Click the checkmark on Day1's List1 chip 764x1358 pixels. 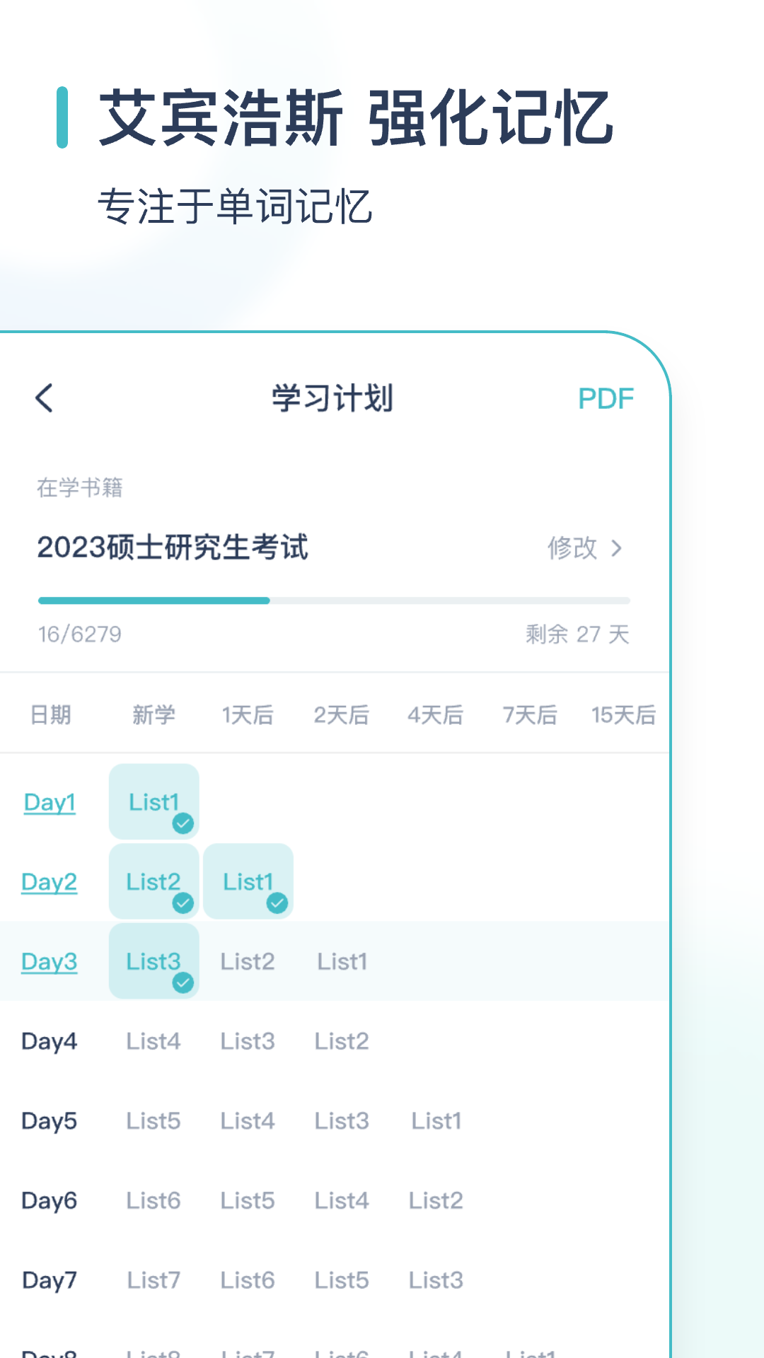tap(183, 822)
